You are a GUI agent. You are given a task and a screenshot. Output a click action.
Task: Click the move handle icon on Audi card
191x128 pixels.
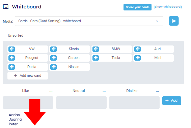[138, 49]
